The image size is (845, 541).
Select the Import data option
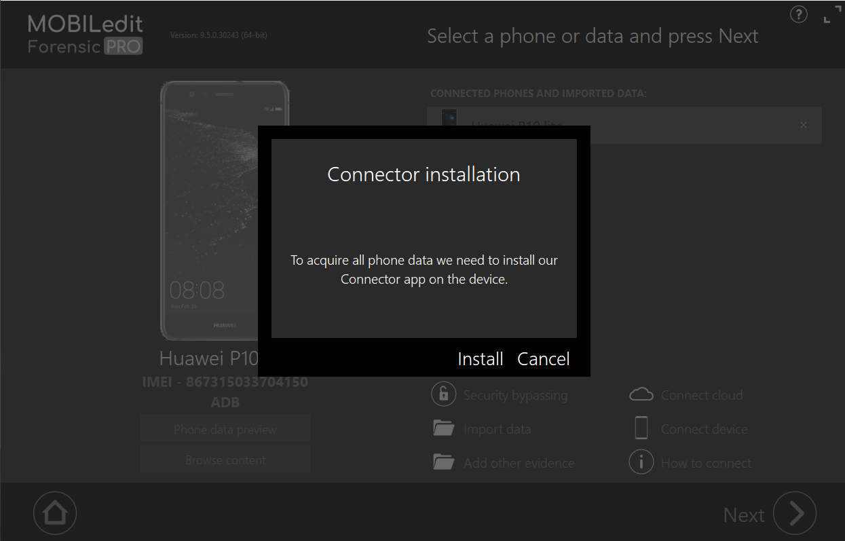[497, 429]
